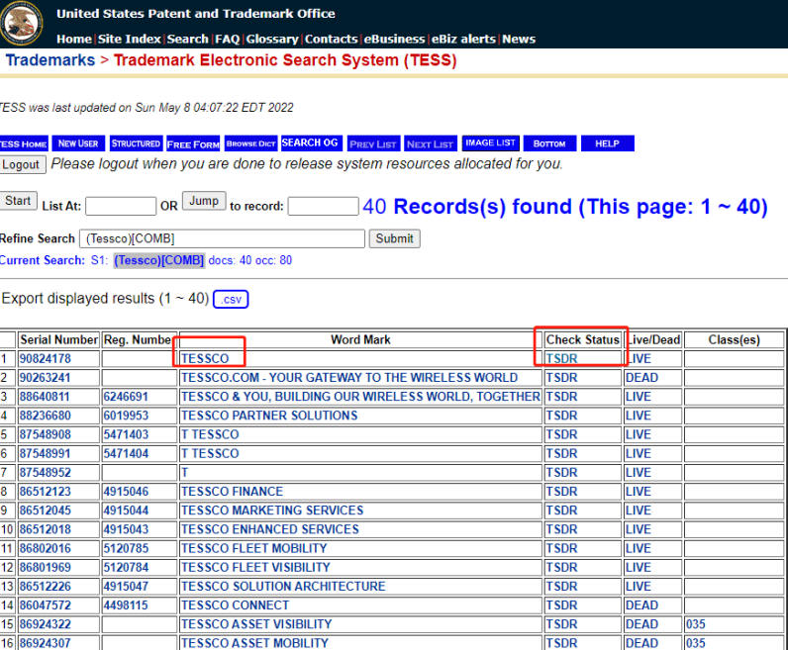
Task: Open the Home navigation link
Action: 74,40
